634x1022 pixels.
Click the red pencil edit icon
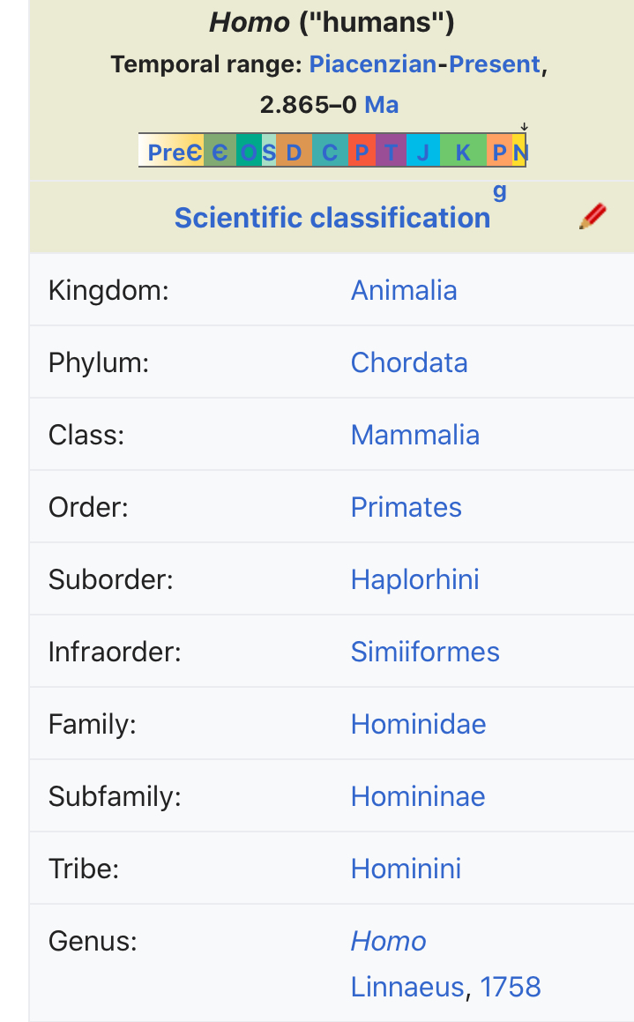[x=593, y=216]
